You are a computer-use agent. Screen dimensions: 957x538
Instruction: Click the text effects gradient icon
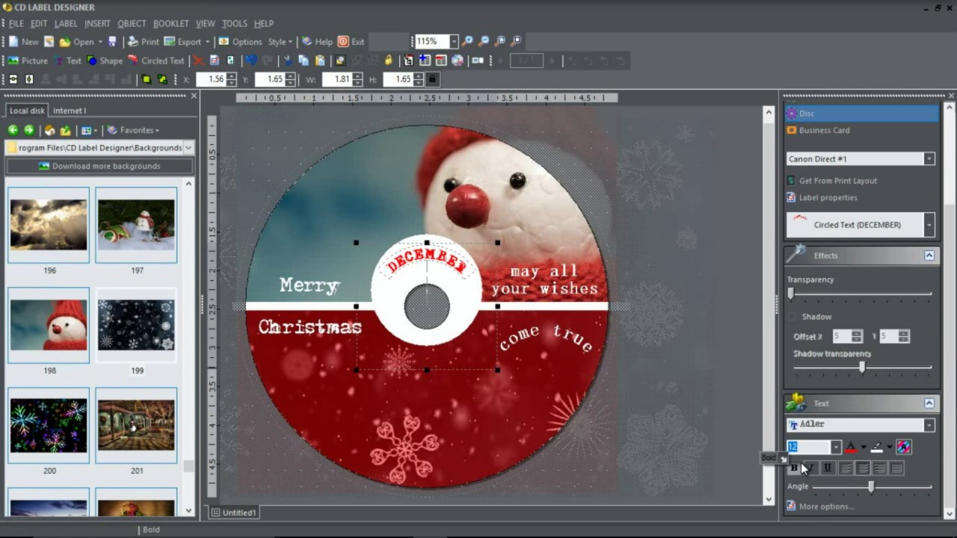point(904,447)
